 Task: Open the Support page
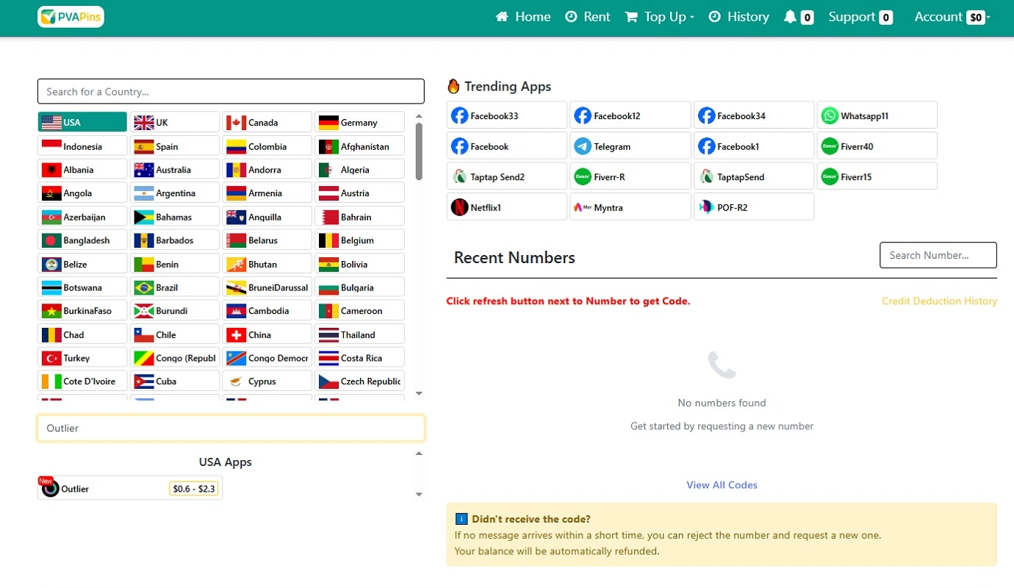coord(860,17)
